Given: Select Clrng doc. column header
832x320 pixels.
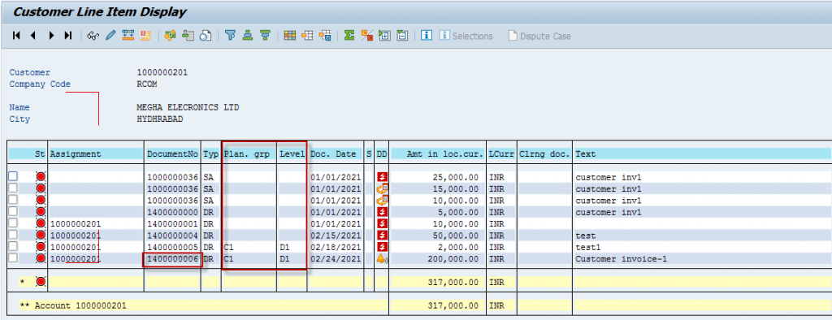Looking at the screenshot, I should click(x=545, y=154).
